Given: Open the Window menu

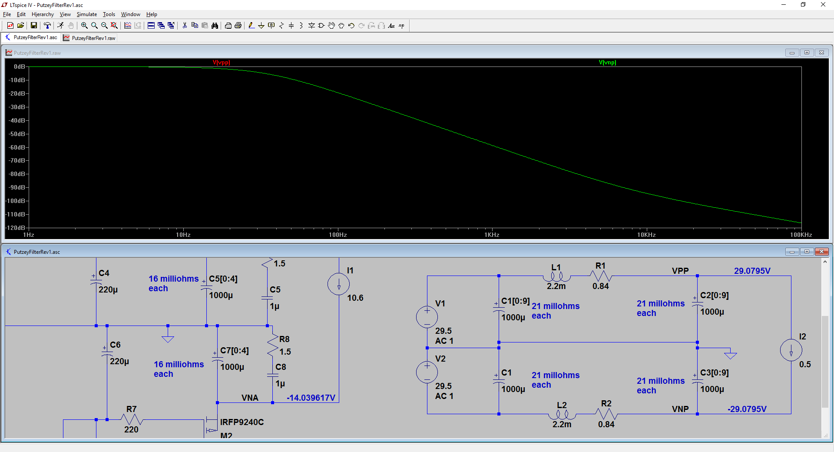Looking at the screenshot, I should [x=130, y=14].
